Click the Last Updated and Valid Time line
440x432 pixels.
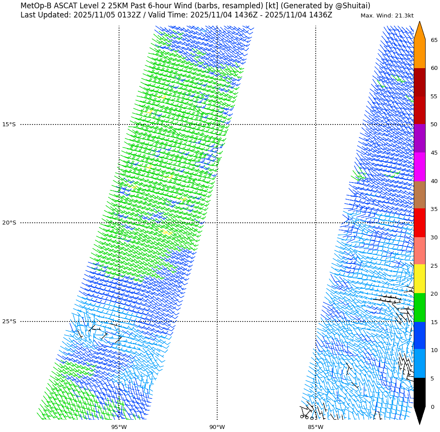(x=176, y=15)
